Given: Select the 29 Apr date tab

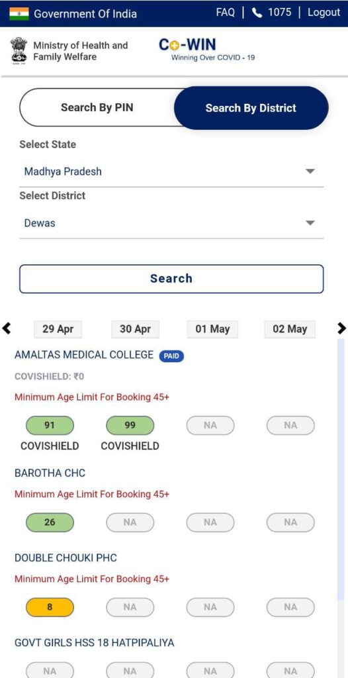Looking at the screenshot, I should [58, 329].
